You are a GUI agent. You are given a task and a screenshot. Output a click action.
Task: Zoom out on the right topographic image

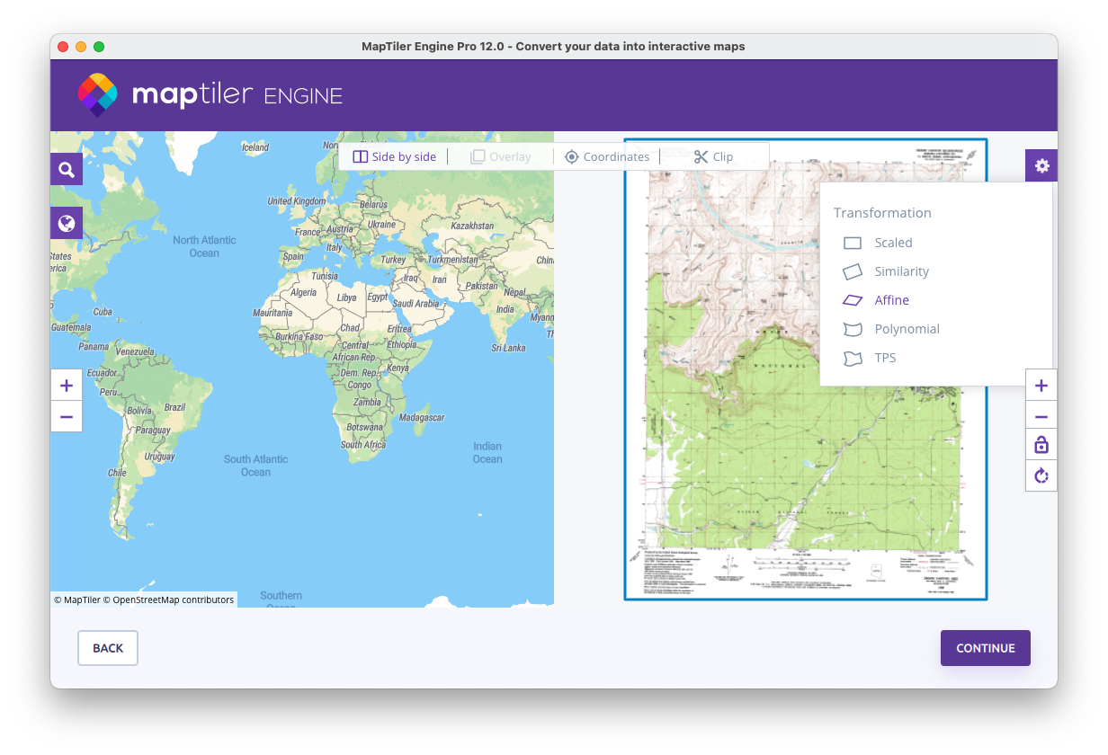pos(1041,417)
